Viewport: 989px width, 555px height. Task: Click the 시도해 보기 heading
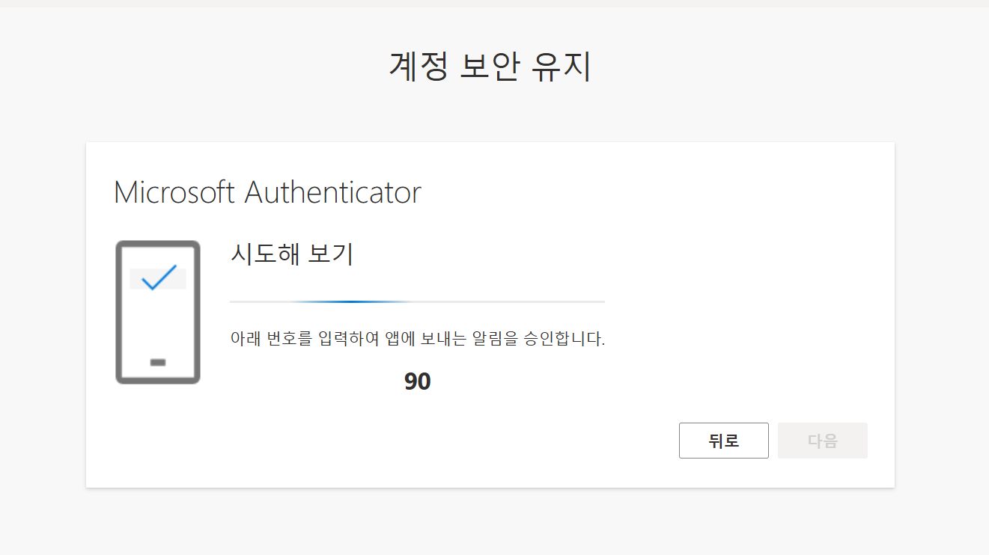(x=292, y=254)
